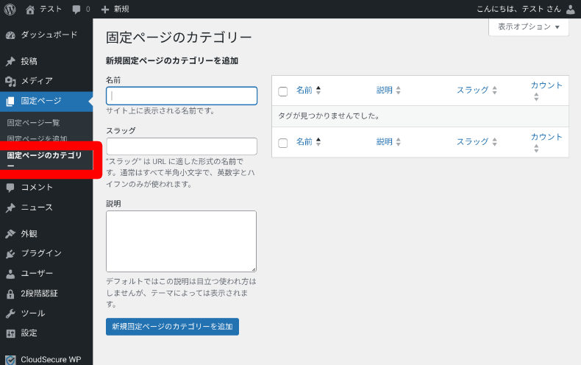The height and width of the screenshot is (365, 581).
Task: Sort by カウント in the table header
Action: pyautogui.click(x=546, y=91)
